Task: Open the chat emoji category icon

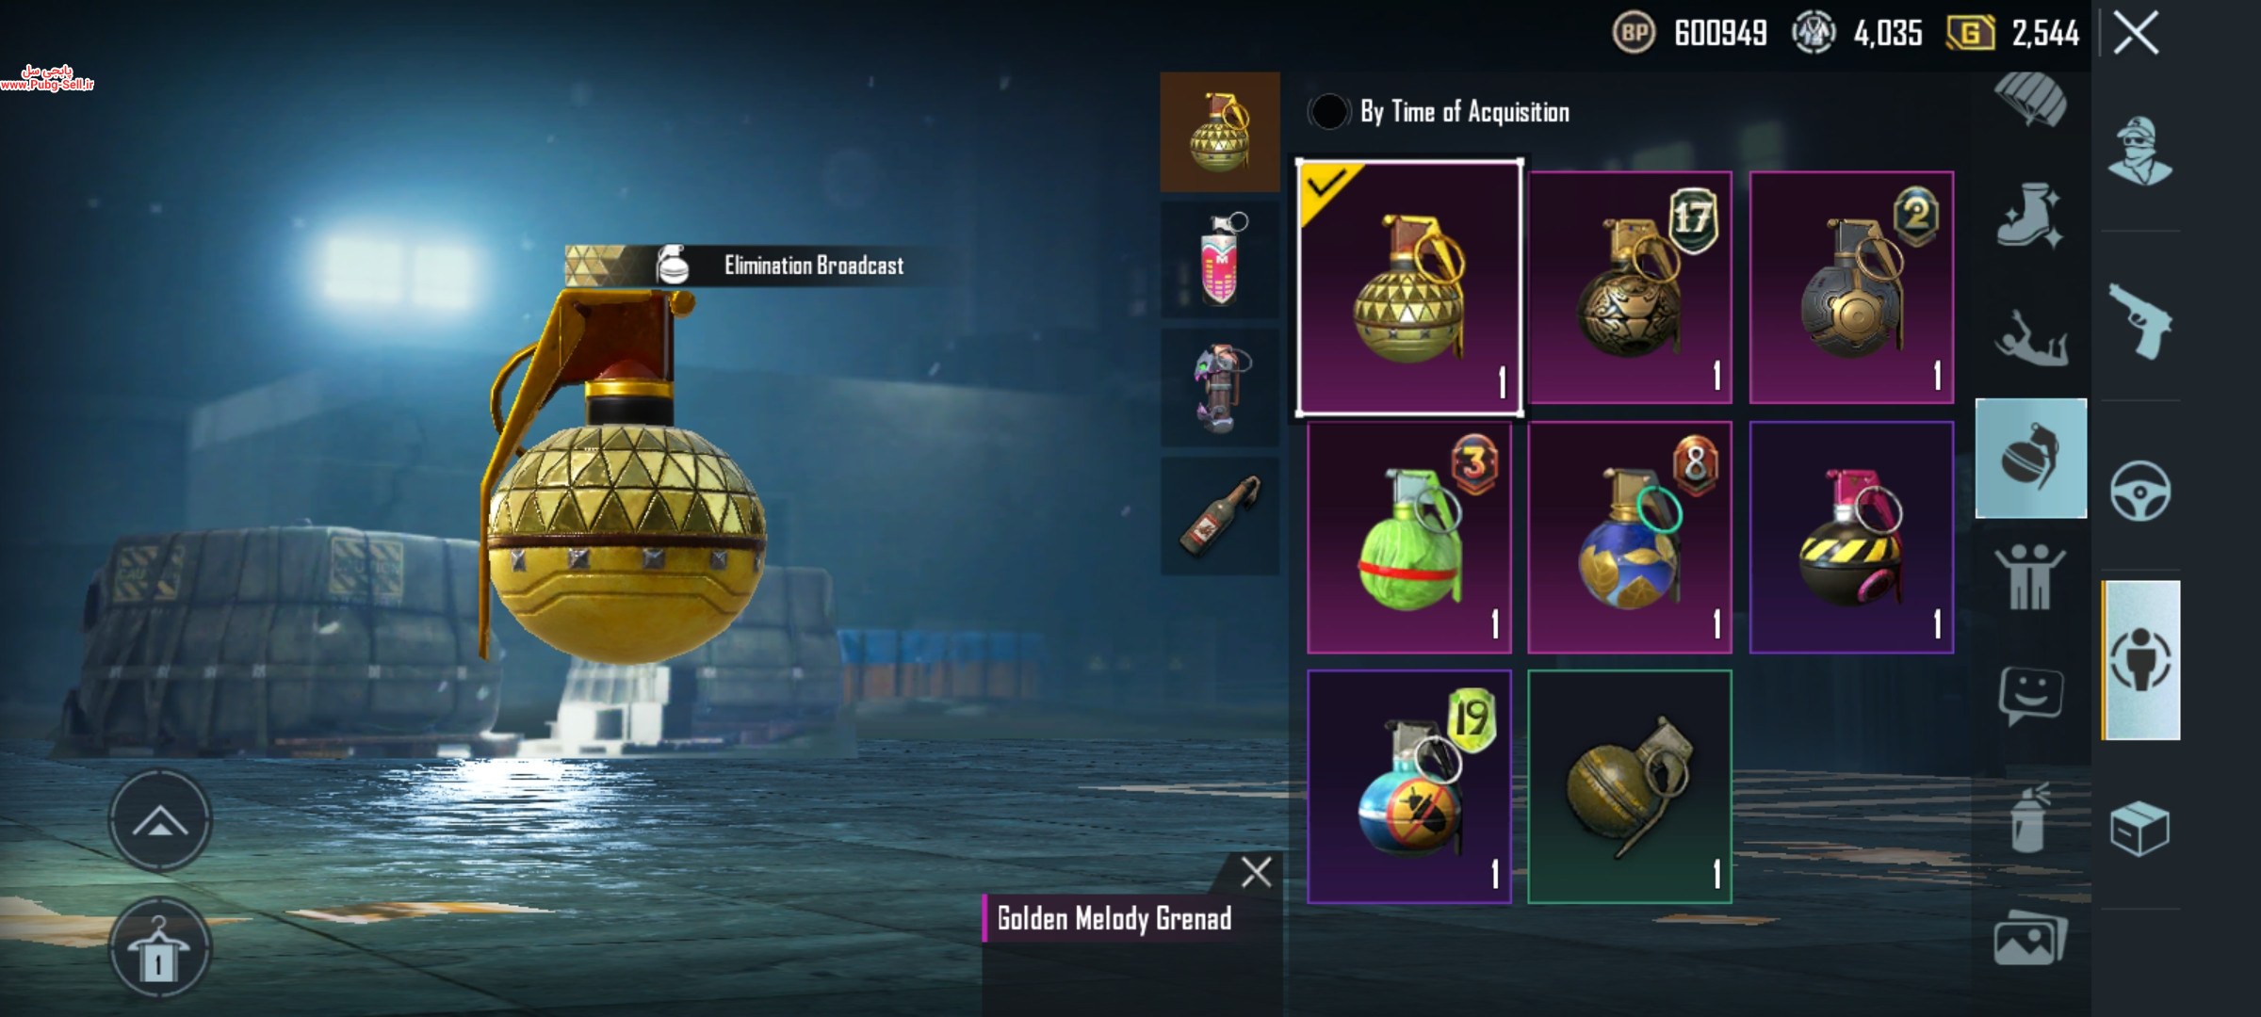Action: pos(2031,697)
